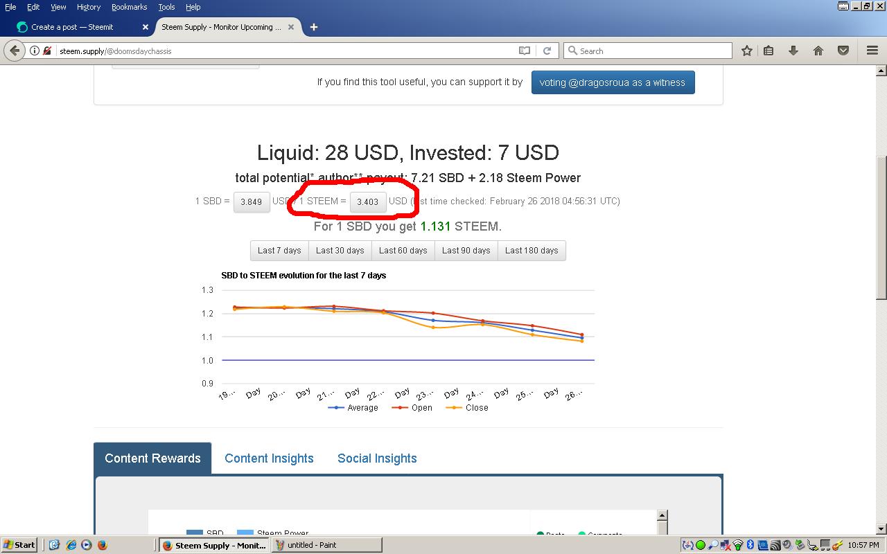Open the Help menu
Screen dimensions: 887x554
[193, 7]
